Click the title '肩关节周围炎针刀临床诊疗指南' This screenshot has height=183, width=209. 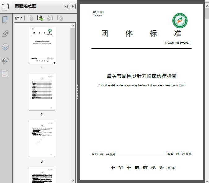coord(142,76)
